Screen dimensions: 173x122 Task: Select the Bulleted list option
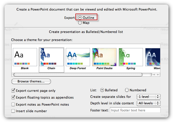(102, 90)
